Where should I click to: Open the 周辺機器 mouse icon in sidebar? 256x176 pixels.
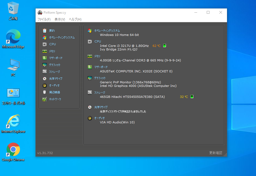(x=45, y=92)
